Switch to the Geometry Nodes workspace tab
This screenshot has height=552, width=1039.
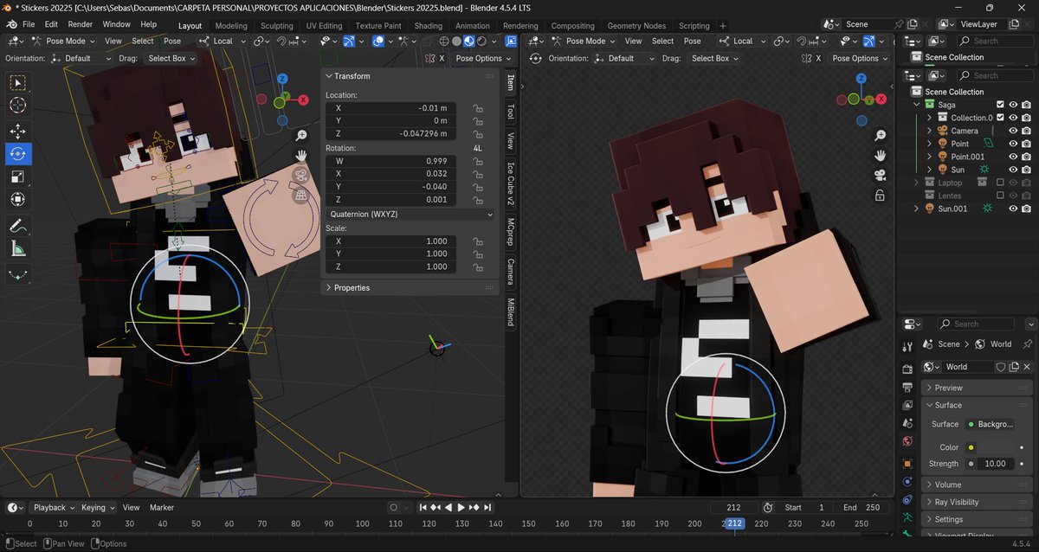pyautogui.click(x=636, y=26)
